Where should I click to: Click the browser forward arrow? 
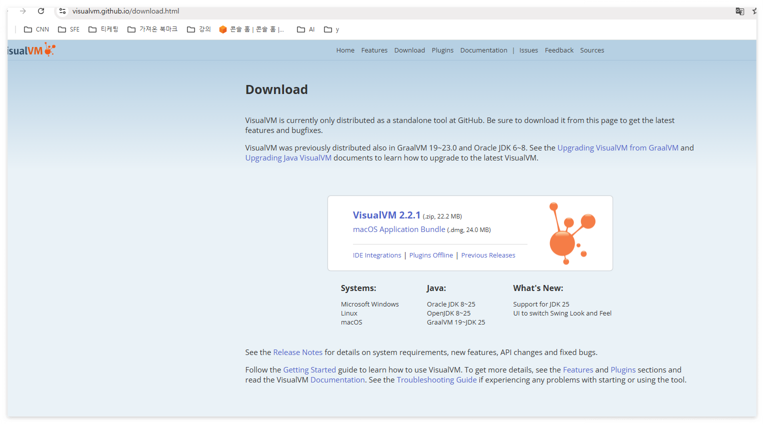(22, 11)
